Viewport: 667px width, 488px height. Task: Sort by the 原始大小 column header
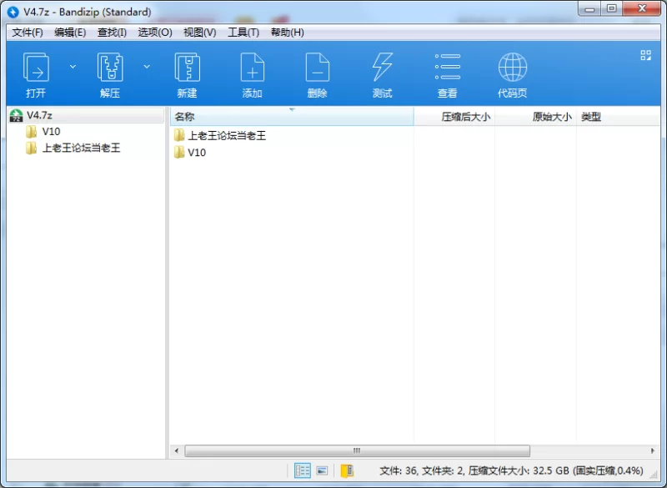tap(535, 117)
